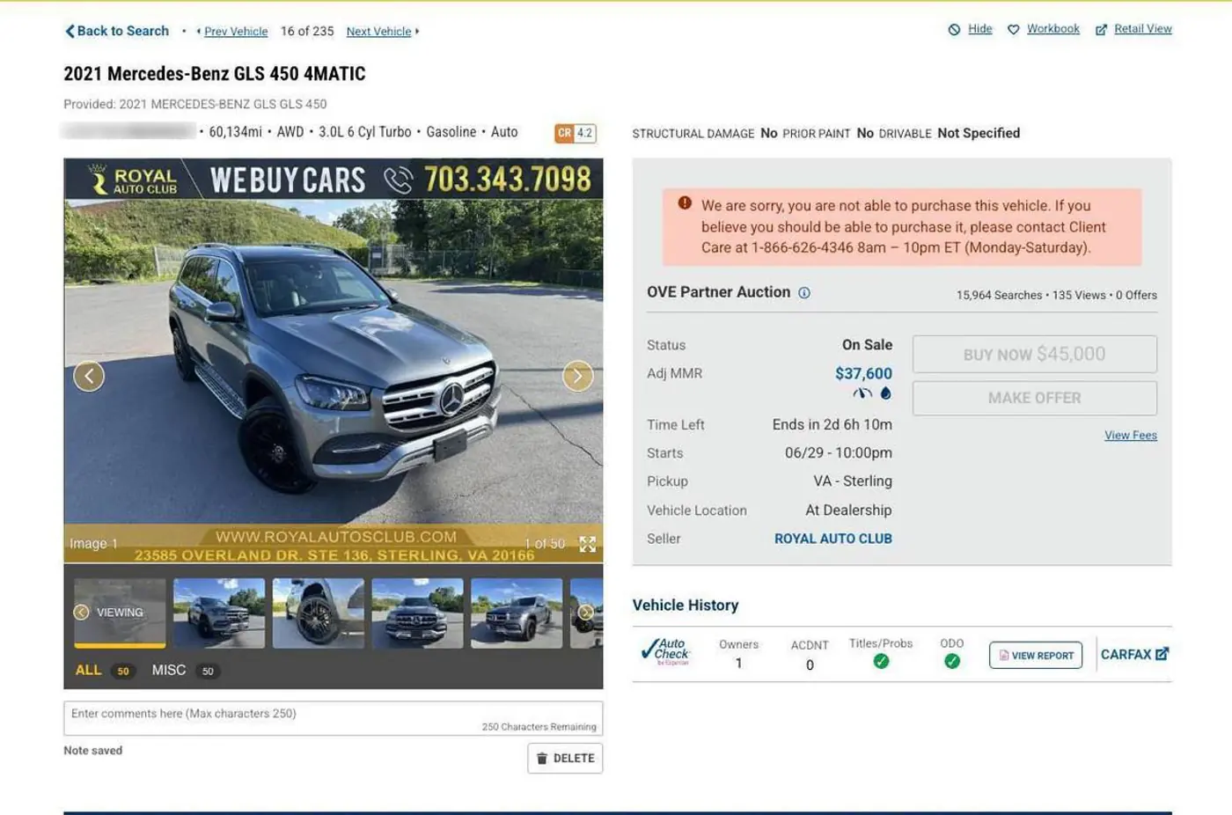The image size is (1232, 815).
Task: Click the 'Note saved' status text
Action: (x=93, y=751)
